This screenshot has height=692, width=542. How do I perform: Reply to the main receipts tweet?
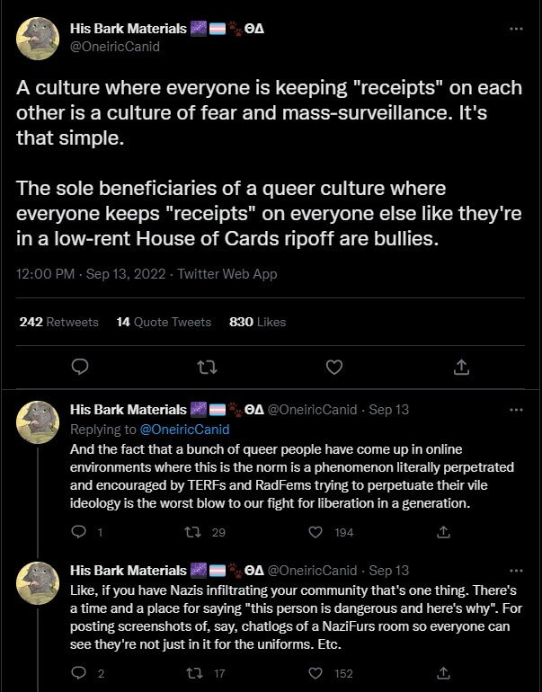click(79, 367)
